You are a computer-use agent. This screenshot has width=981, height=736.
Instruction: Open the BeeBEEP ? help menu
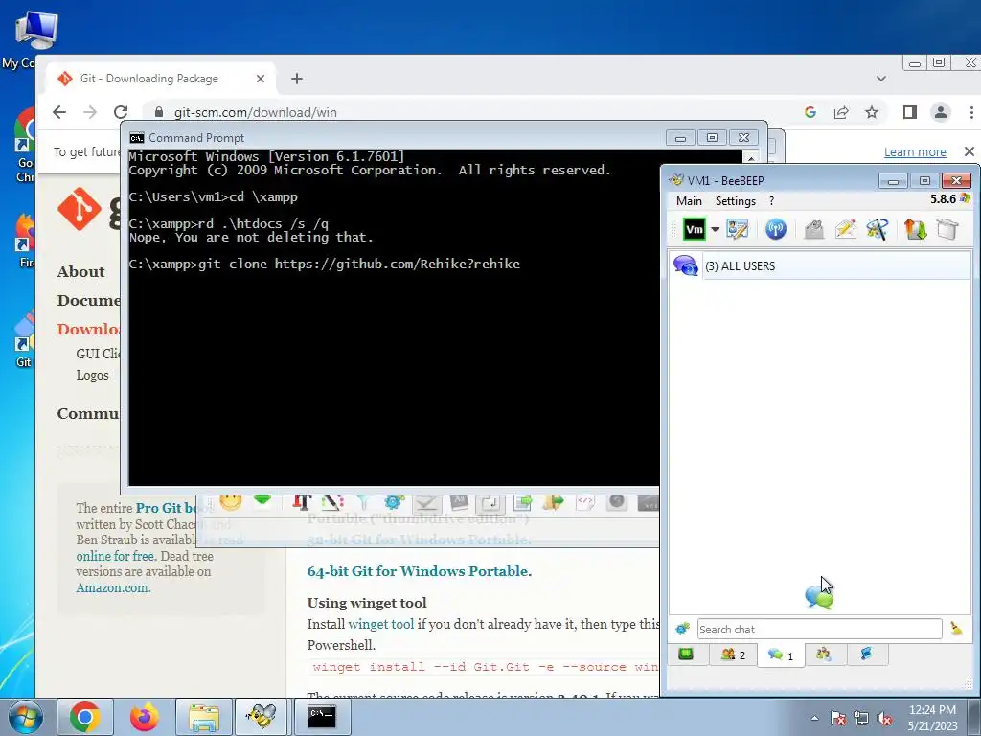point(771,201)
